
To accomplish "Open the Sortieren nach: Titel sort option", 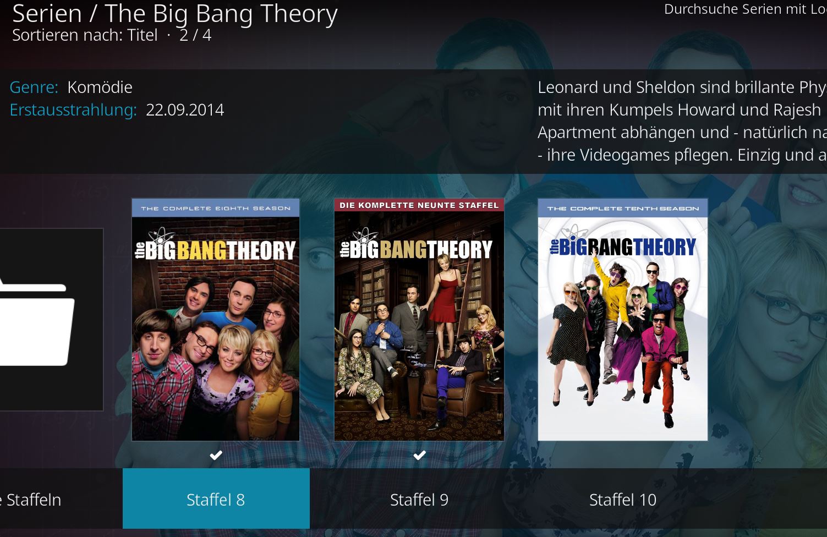I will [x=85, y=35].
